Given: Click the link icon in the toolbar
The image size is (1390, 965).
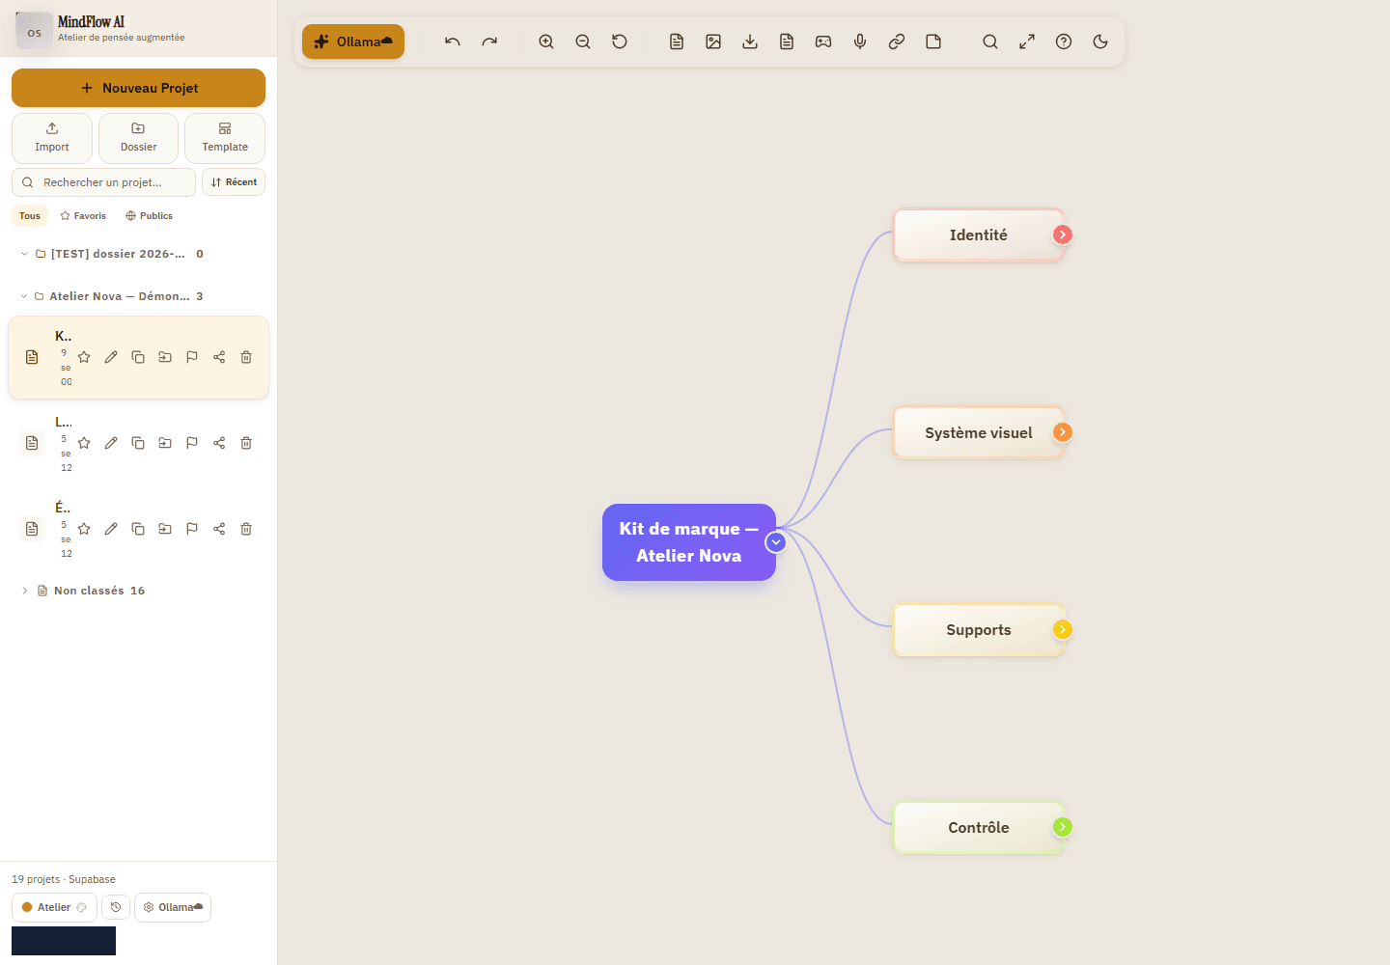Looking at the screenshot, I should 897,41.
